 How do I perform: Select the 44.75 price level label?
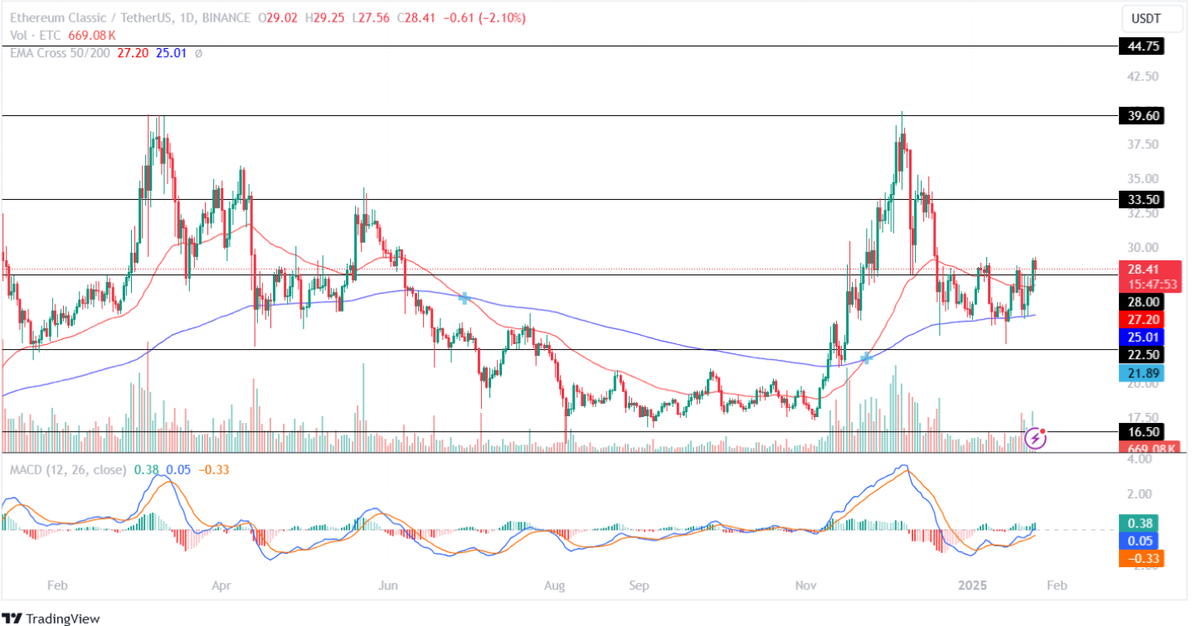(x=1141, y=47)
